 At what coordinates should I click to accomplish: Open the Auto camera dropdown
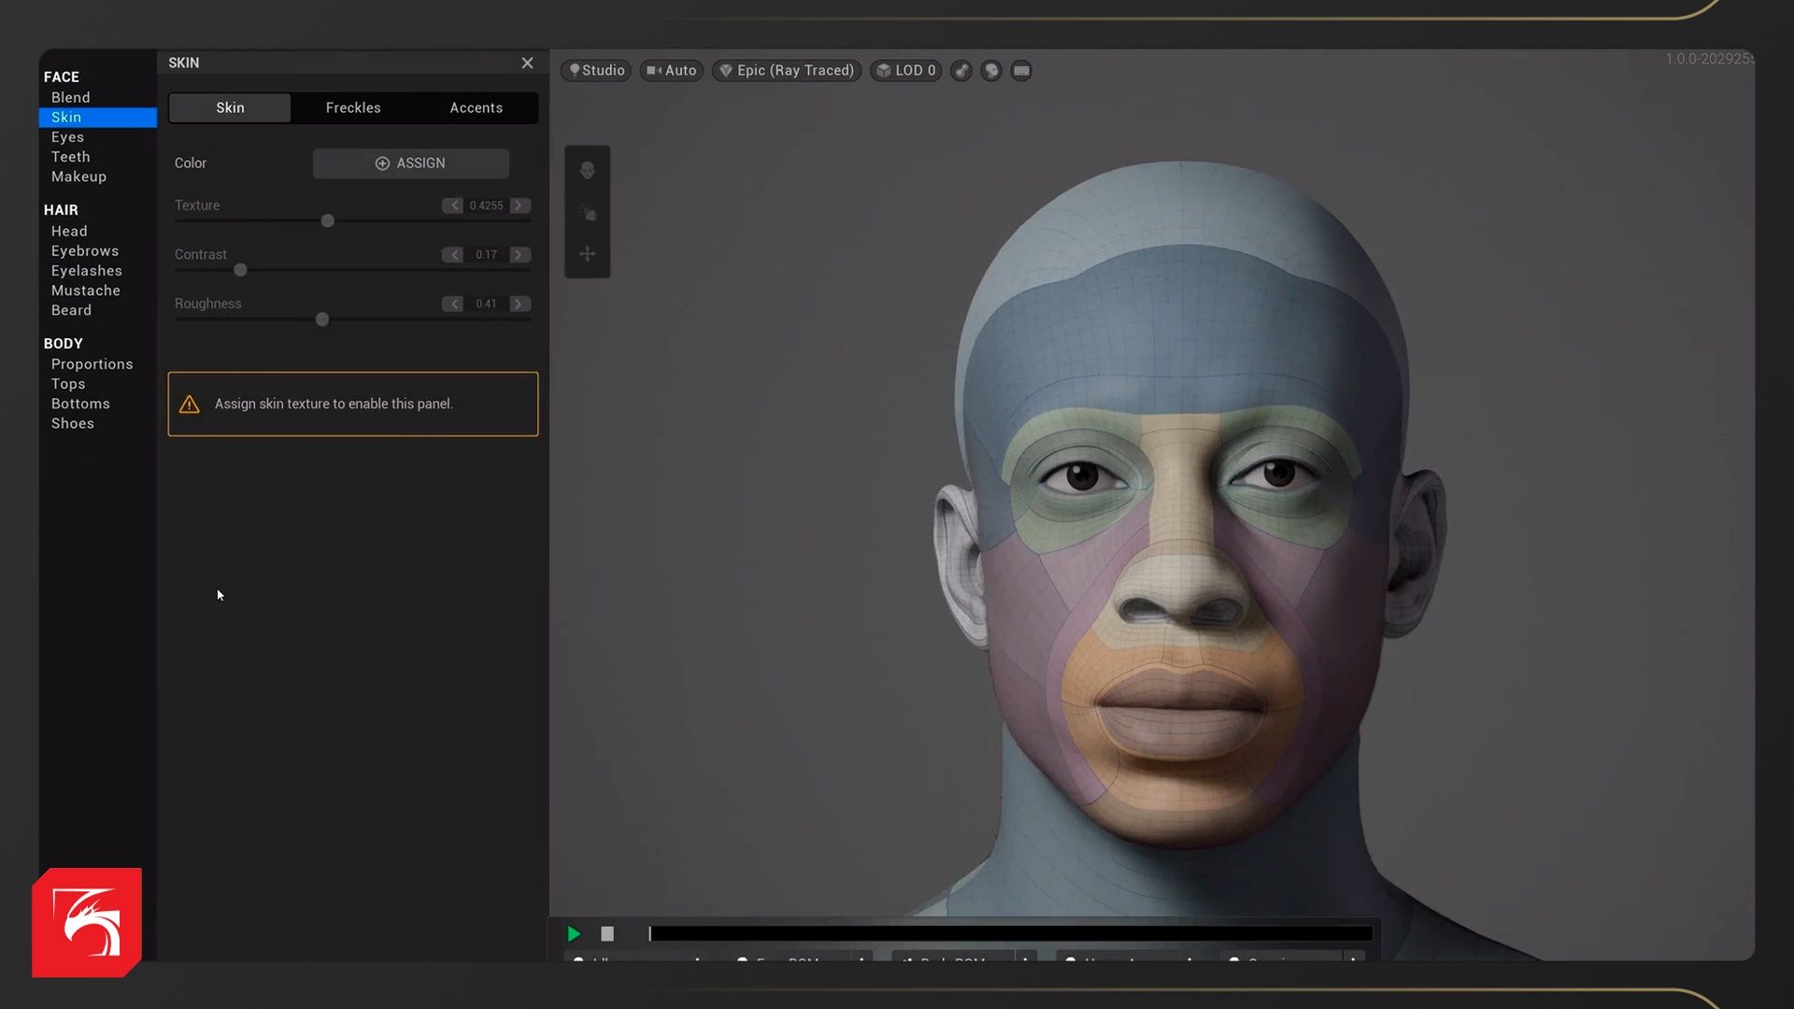click(x=672, y=70)
